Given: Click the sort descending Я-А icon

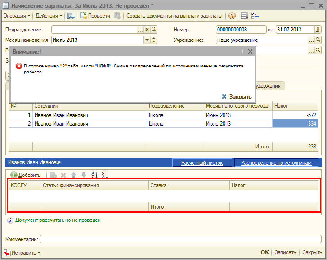Looking at the screenshot, I should tap(105, 175).
